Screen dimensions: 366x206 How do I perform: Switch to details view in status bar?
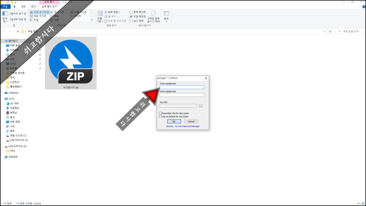tap(359, 204)
